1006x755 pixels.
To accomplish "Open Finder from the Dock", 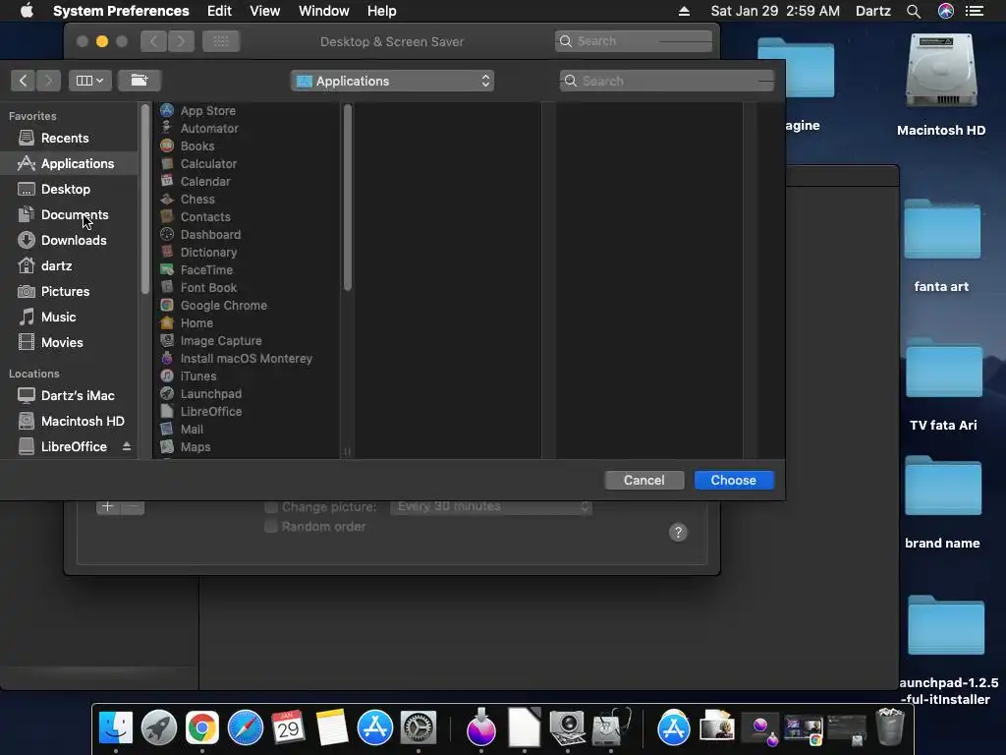I will click(x=116, y=728).
